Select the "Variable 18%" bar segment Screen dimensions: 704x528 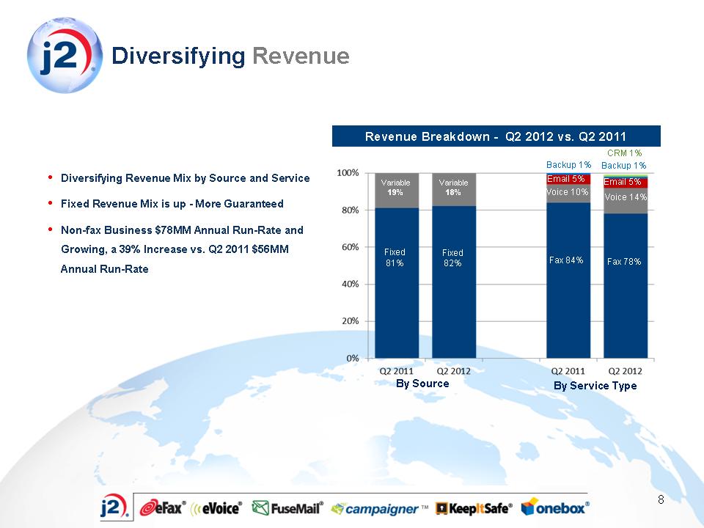point(454,189)
